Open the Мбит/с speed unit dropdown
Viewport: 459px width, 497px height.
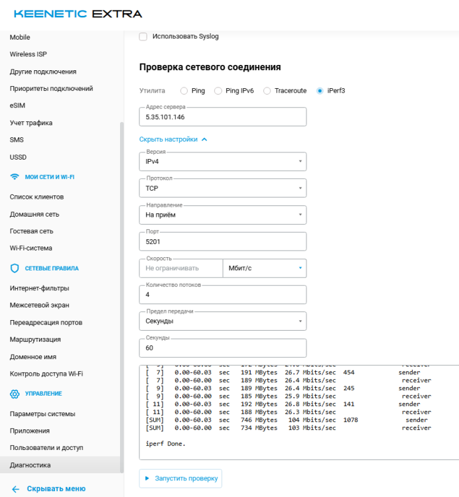click(x=265, y=268)
